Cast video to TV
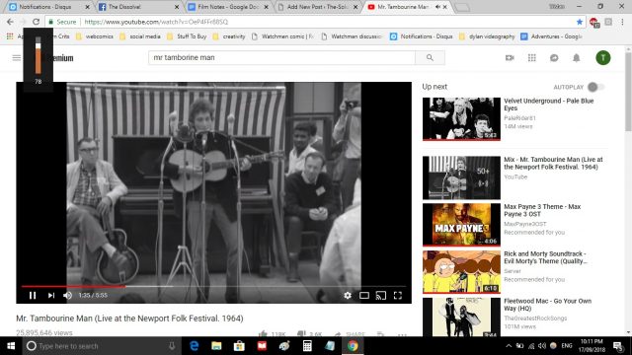The width and height of the screenshot is (632, 355). tap(381, 296)
